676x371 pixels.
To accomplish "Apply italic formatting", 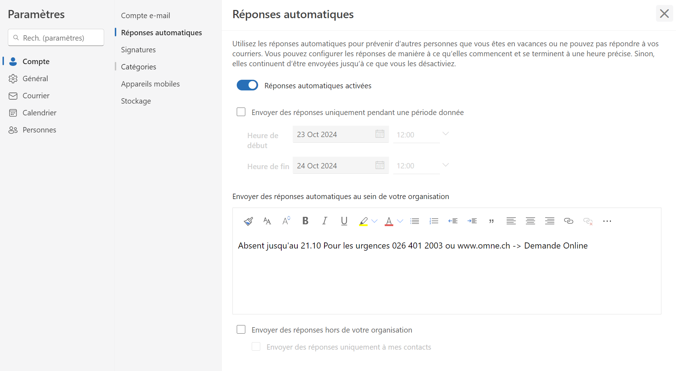I will (x=324, y=221).
